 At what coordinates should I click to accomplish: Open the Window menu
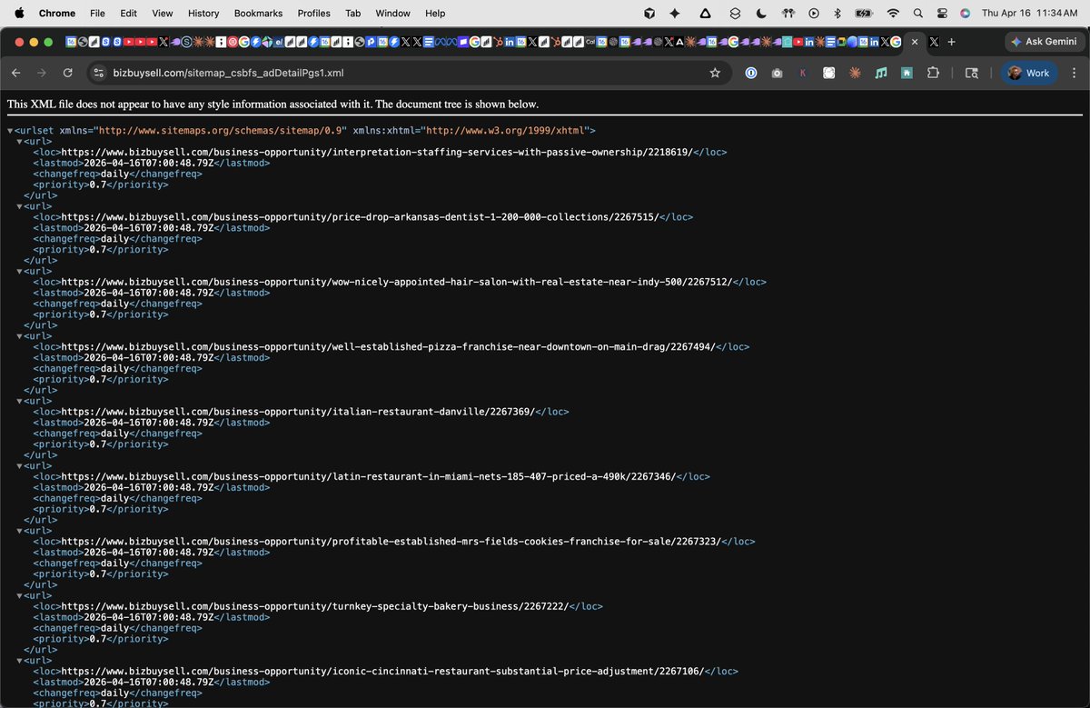(392, 13)
